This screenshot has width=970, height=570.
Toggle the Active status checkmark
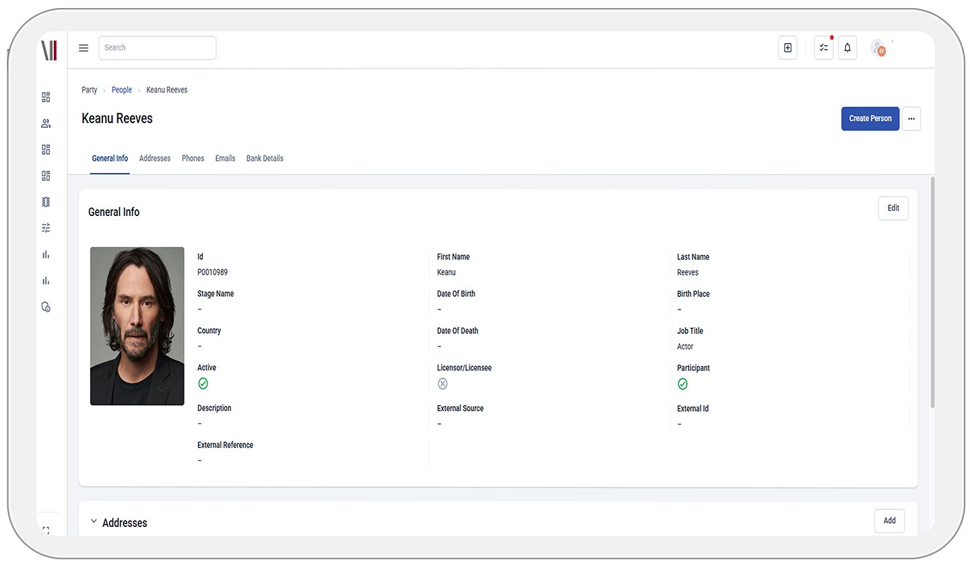pos(203,383)
